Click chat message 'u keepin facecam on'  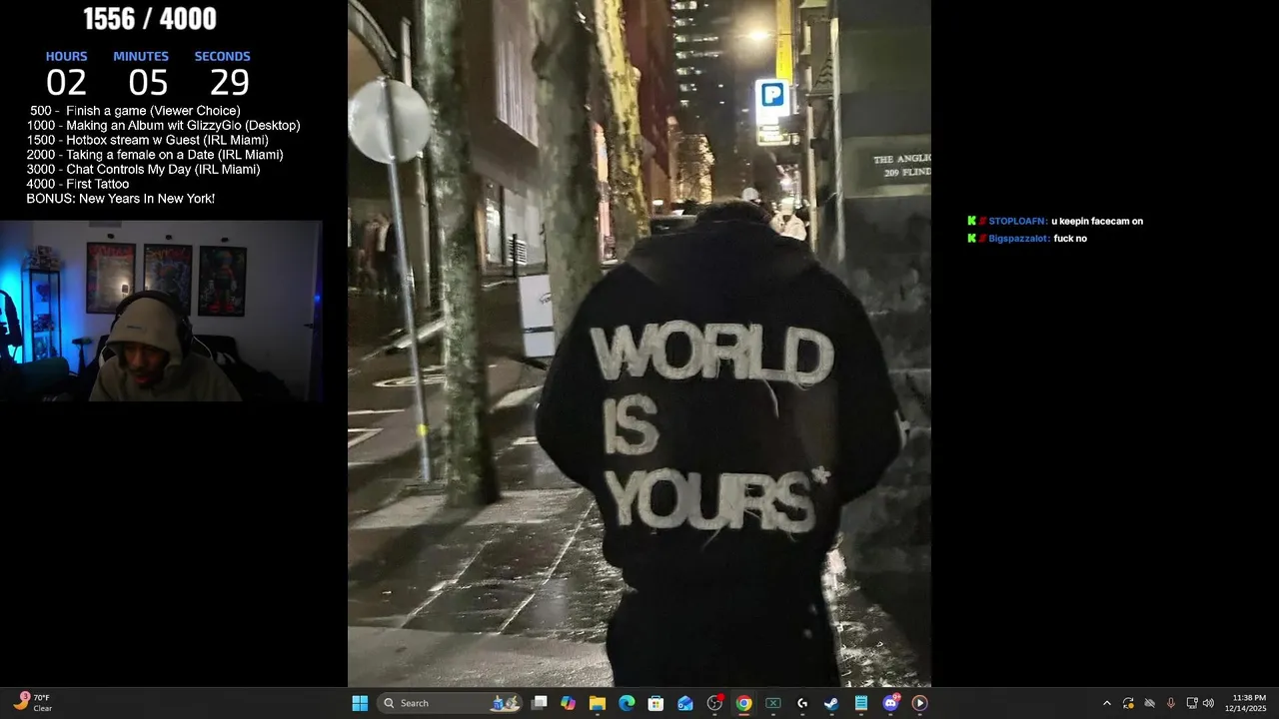1097,221
